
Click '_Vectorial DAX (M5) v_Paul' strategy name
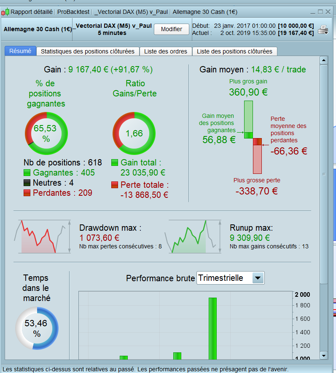(113, 26)
